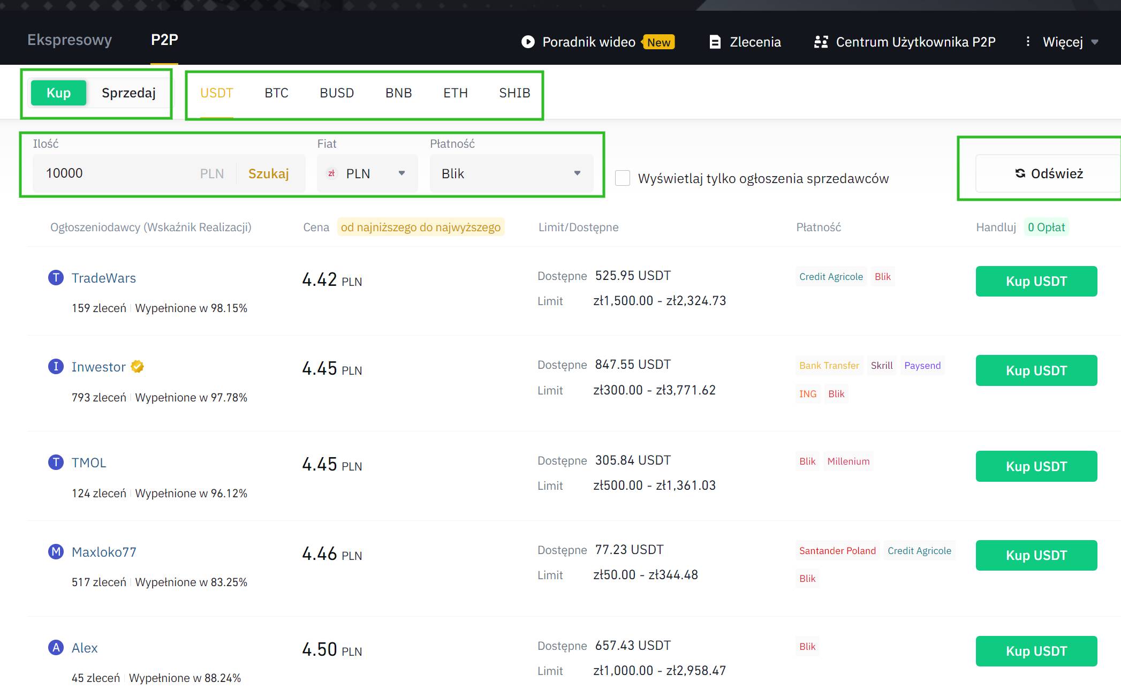This screenshot has width=1121, height=690.
Task: Buy USDT from Alex
Action: coord(1036,651)
